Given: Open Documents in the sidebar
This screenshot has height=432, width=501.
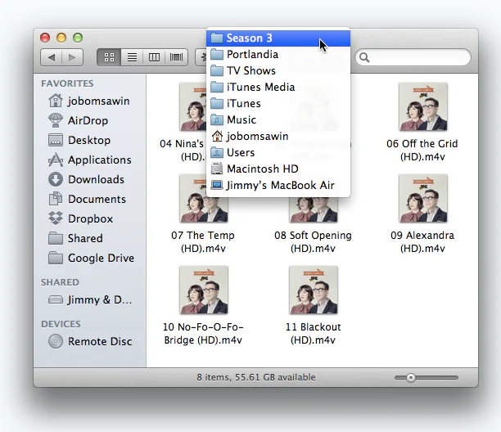Looking at the screenshot, I should [x=89, y=199].
